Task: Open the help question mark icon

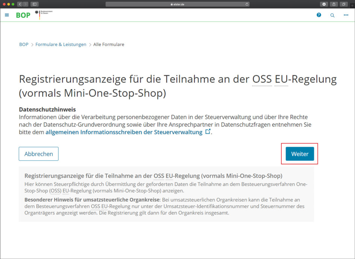Action: click(319, 15)
